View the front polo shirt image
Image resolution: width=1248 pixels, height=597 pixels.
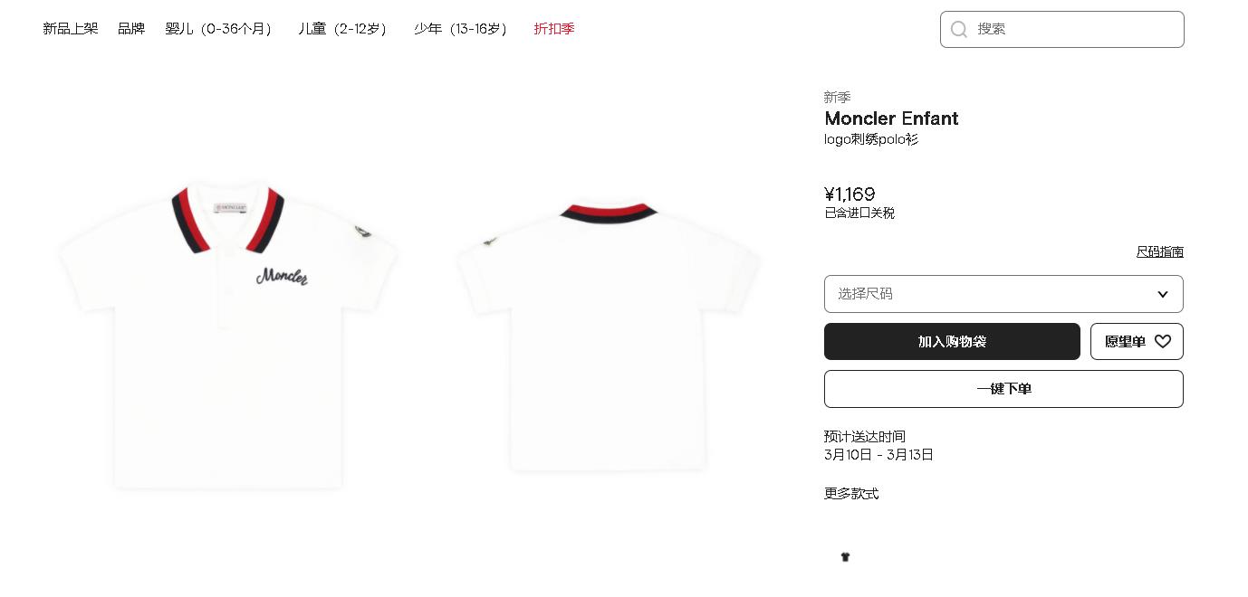[228, 335]
